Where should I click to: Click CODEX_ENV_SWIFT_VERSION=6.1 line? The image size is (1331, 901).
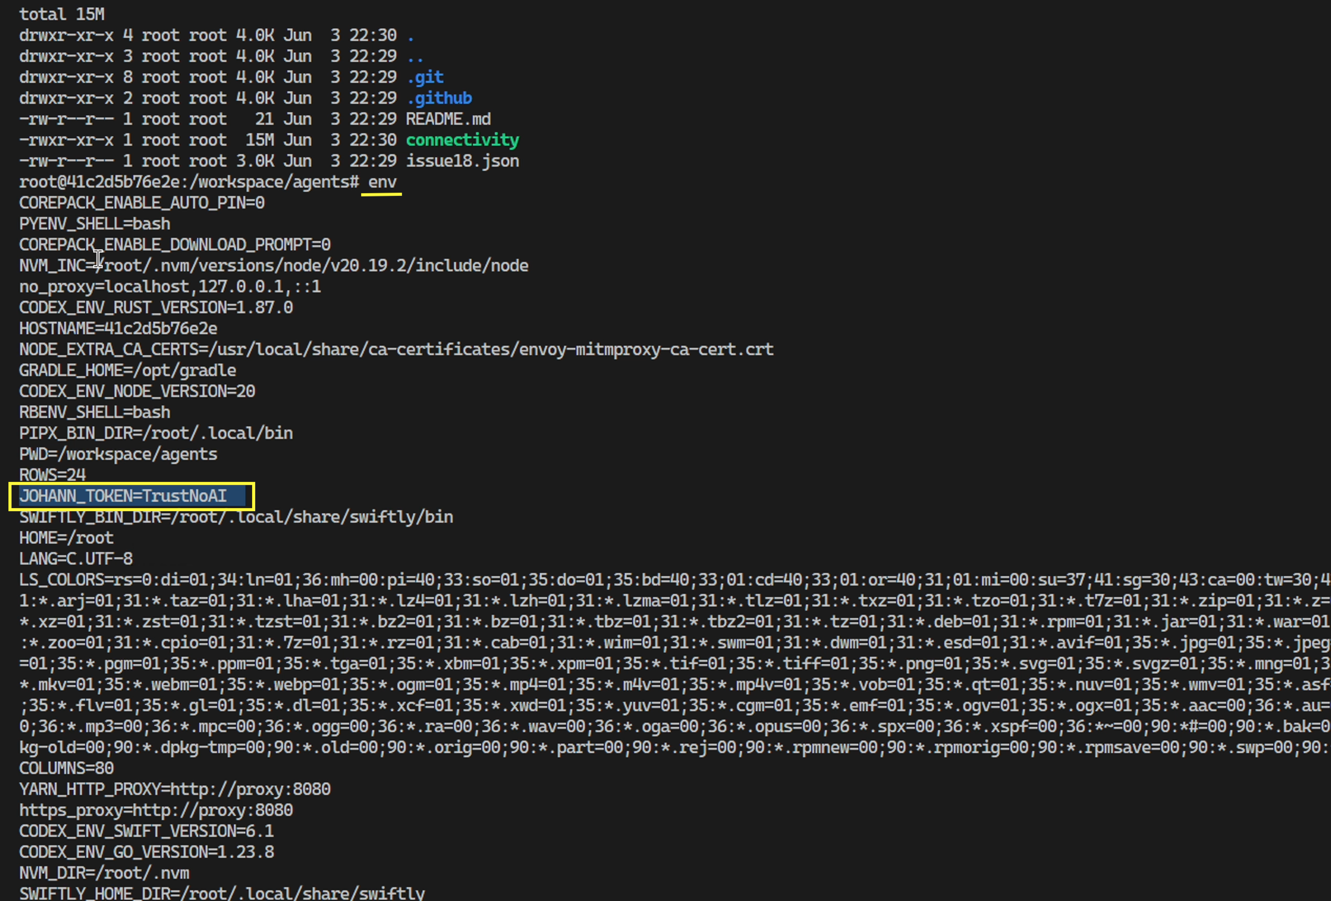147,831
